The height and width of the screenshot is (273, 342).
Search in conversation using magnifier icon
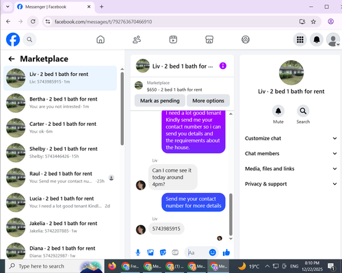(303, 111)
